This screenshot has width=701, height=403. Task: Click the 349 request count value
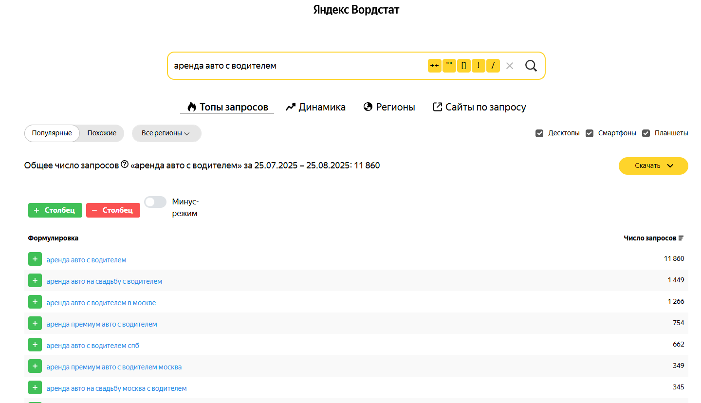[x=679, y=366]
